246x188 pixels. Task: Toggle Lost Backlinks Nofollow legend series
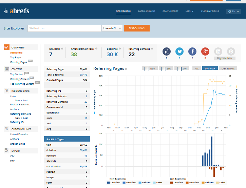coord(192,183)
